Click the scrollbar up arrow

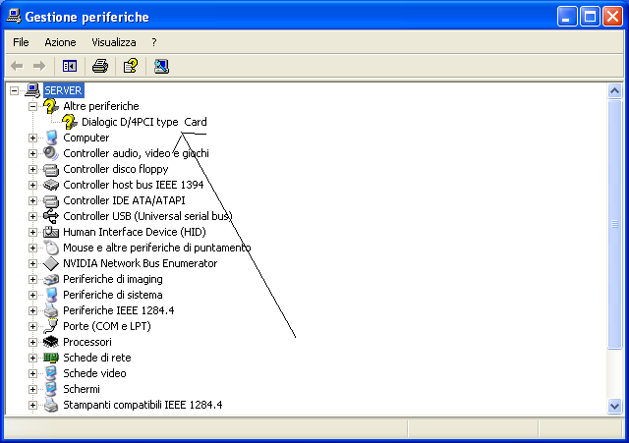[x=614, y=91]
